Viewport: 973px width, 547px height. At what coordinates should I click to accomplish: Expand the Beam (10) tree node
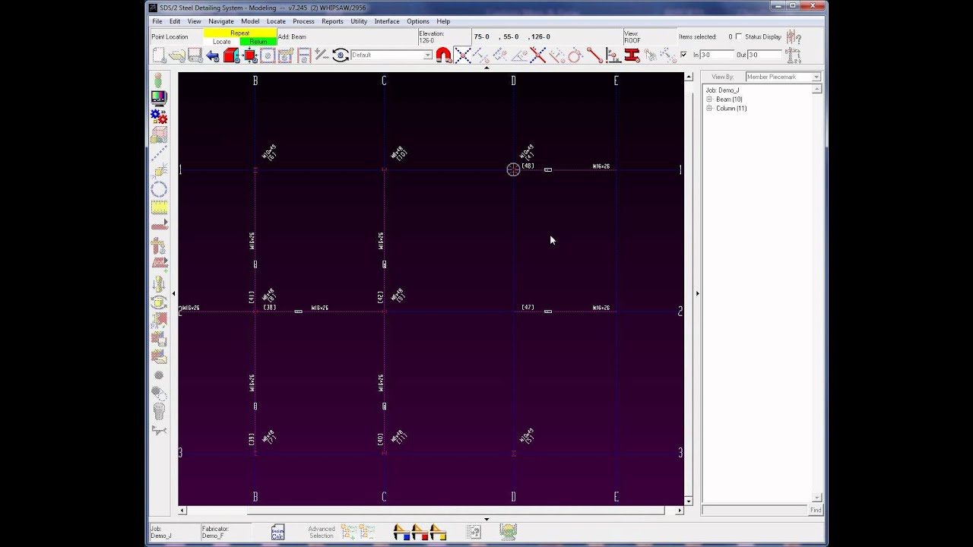tap(709, 100)
